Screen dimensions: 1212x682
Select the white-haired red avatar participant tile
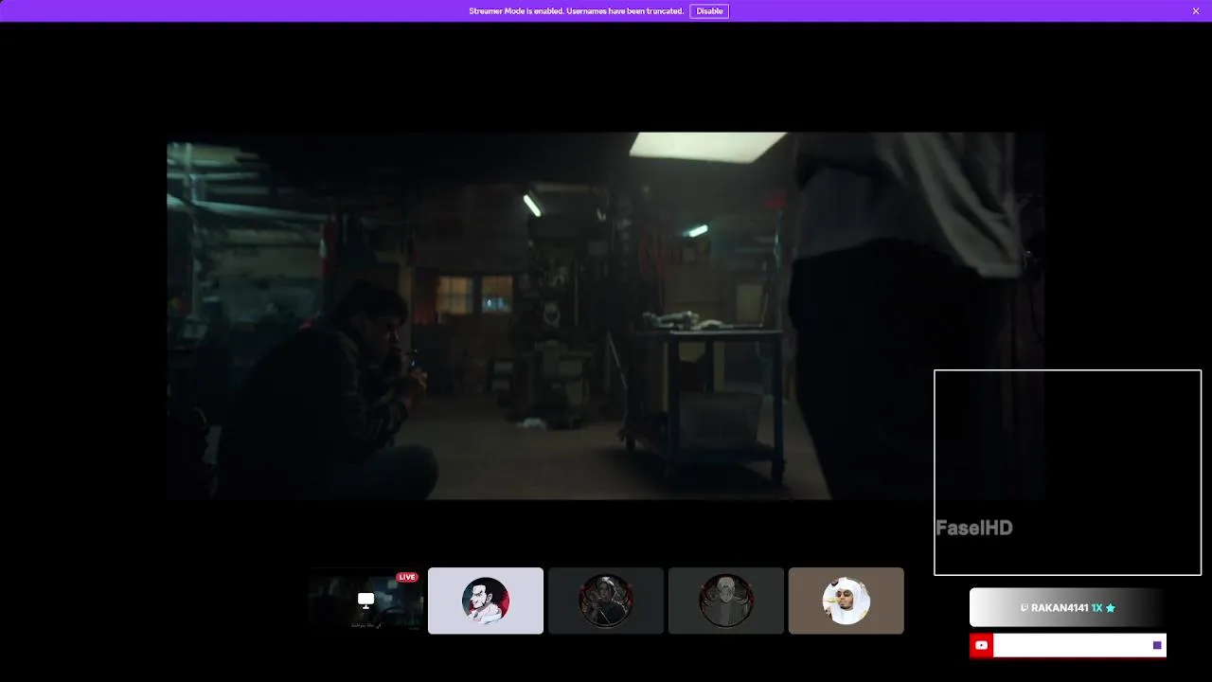coord(486,601)
